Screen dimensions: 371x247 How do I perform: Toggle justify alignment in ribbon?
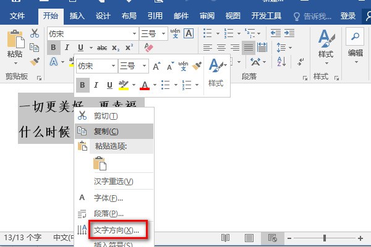(249, 48)
